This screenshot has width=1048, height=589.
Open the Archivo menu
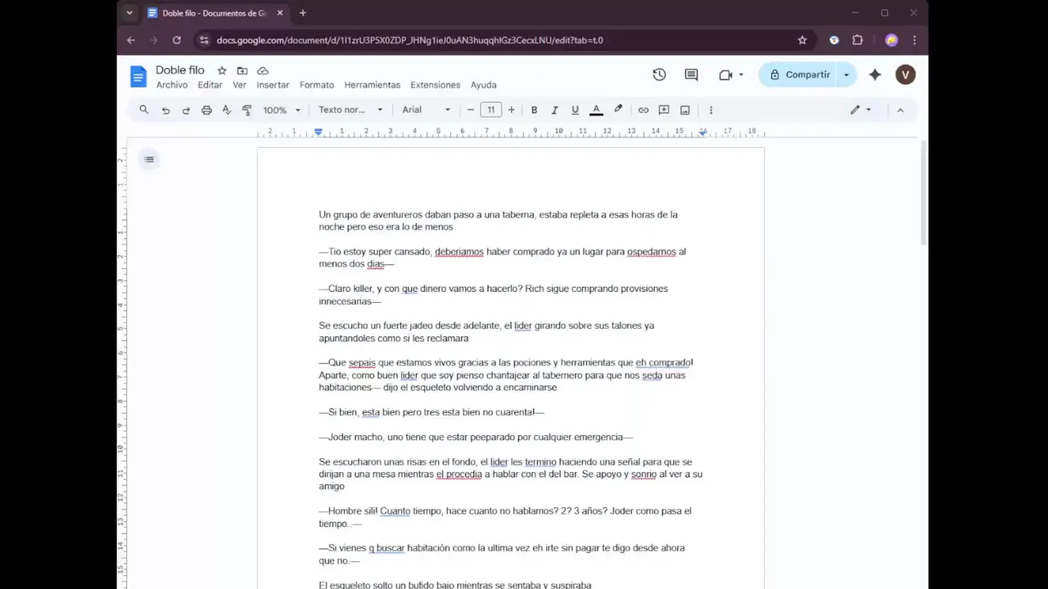click(x=172, y=85)
